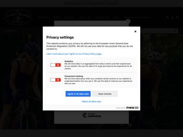
Task: Click the store location pin icon
Action: [x=167, y=18]
